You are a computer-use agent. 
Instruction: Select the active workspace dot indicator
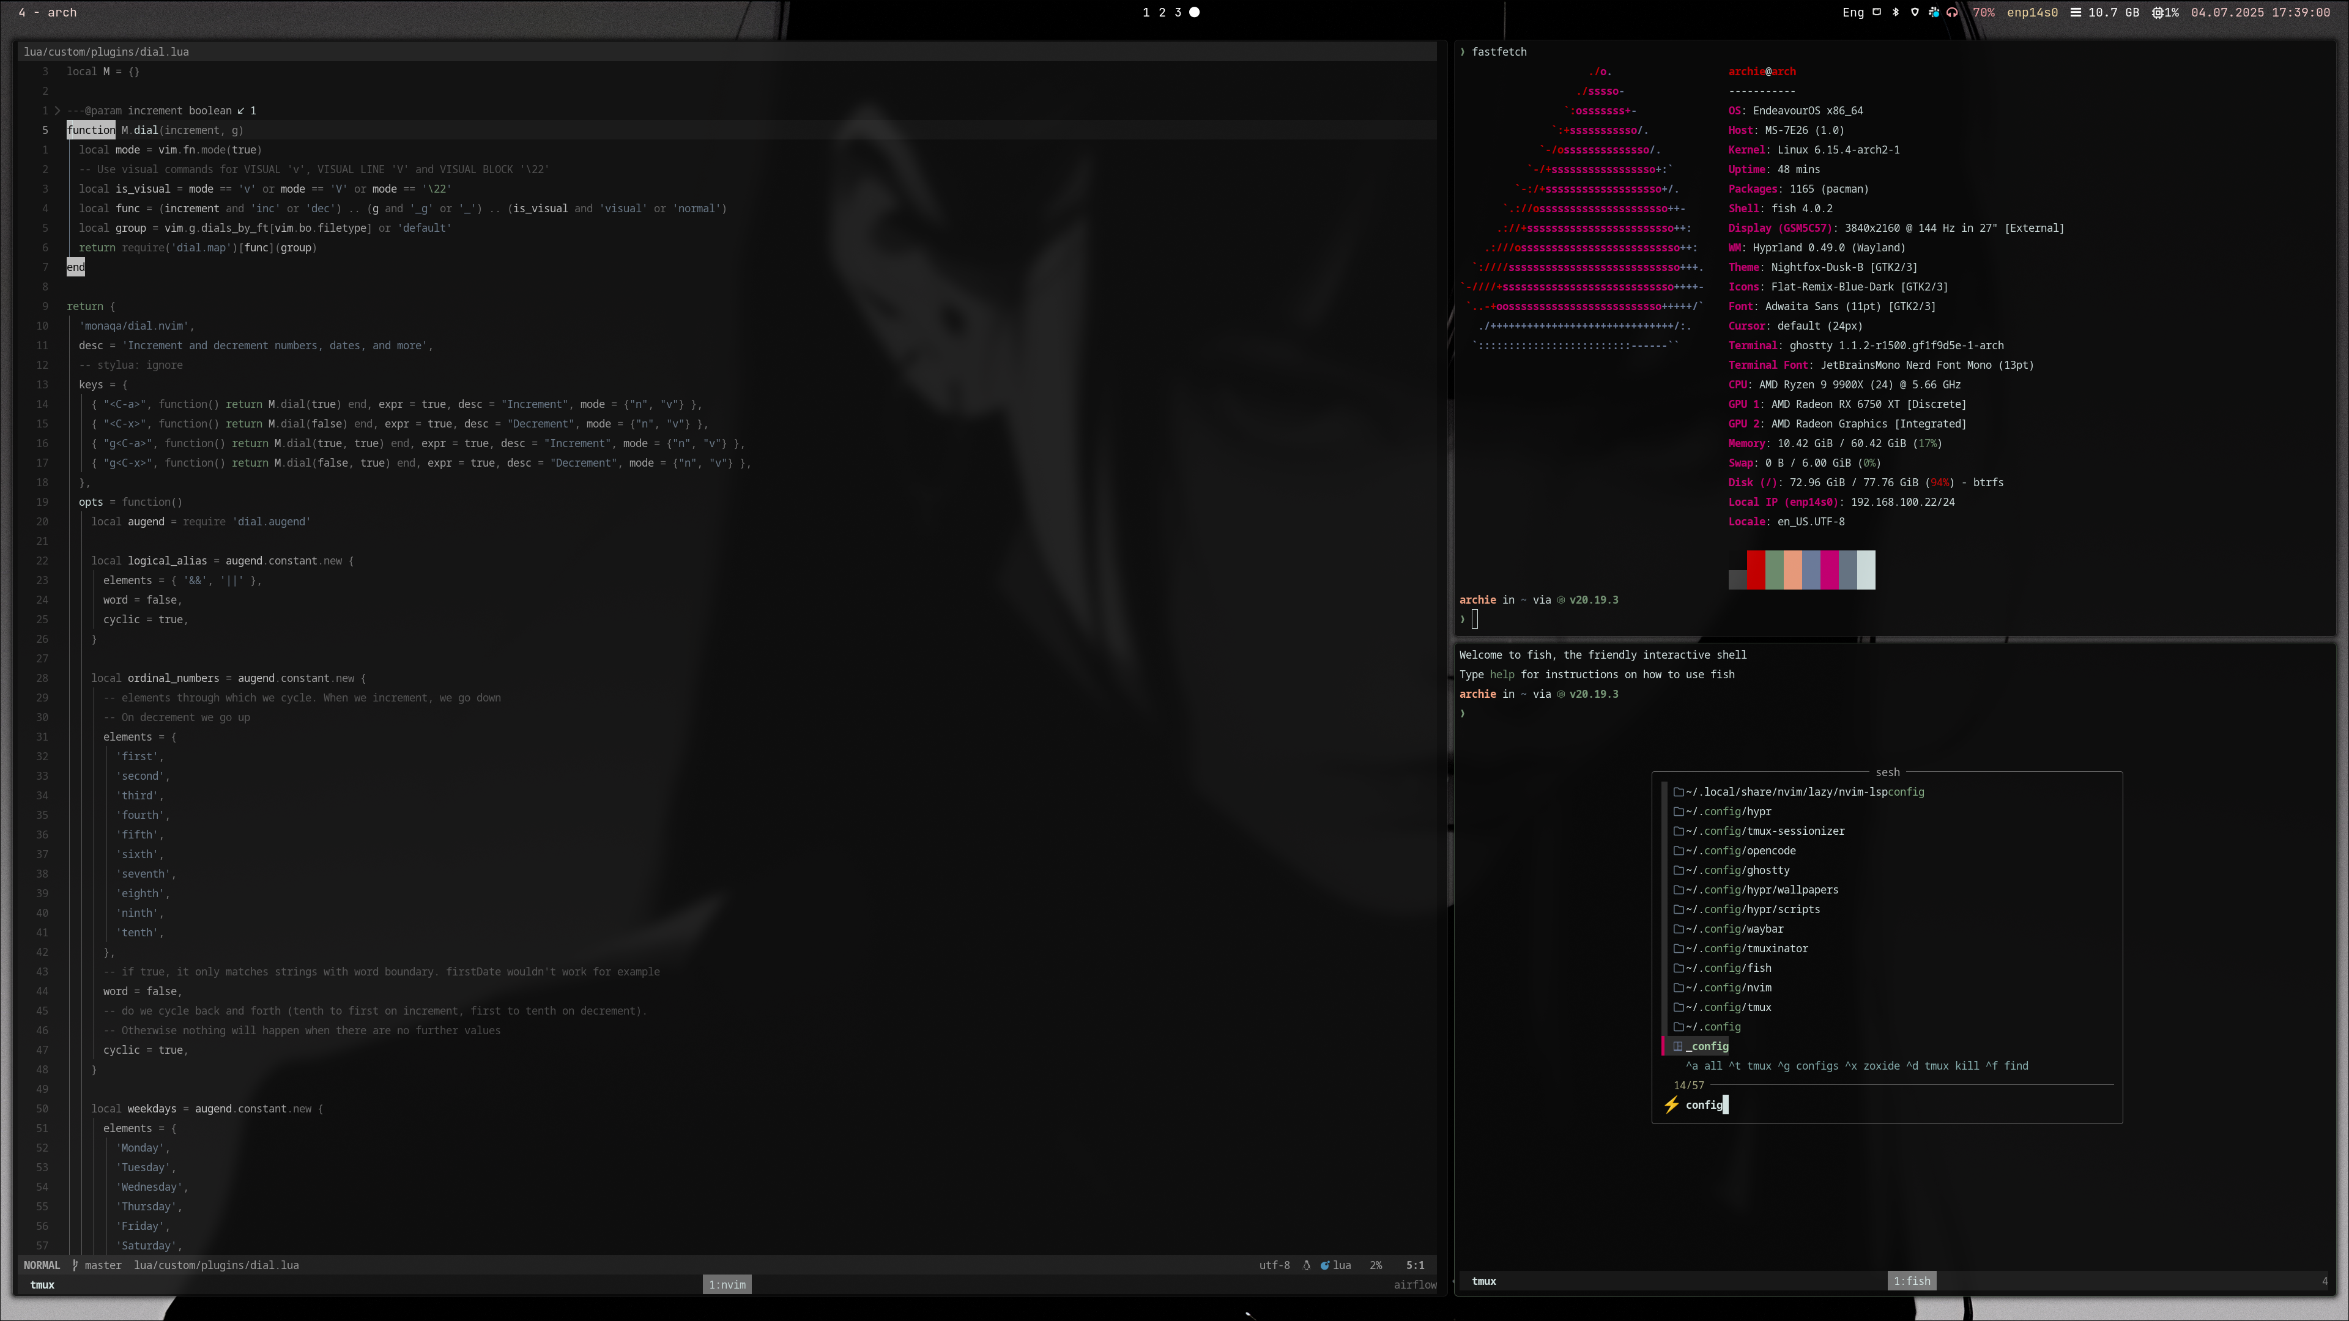[x=1195, y=12]
